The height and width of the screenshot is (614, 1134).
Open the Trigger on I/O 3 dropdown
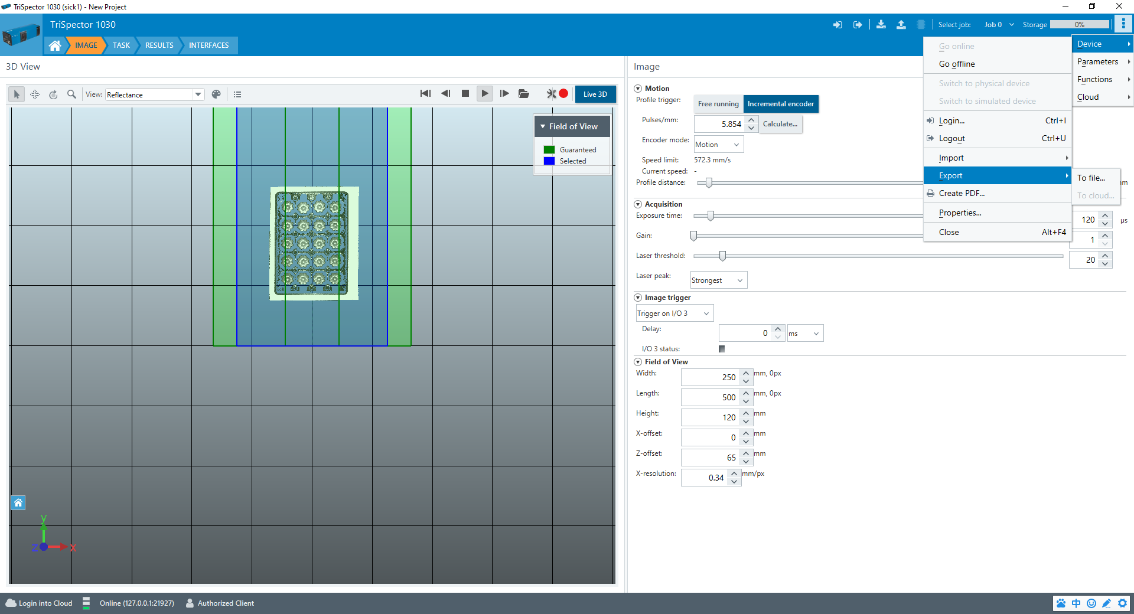(x=674, y=313)
